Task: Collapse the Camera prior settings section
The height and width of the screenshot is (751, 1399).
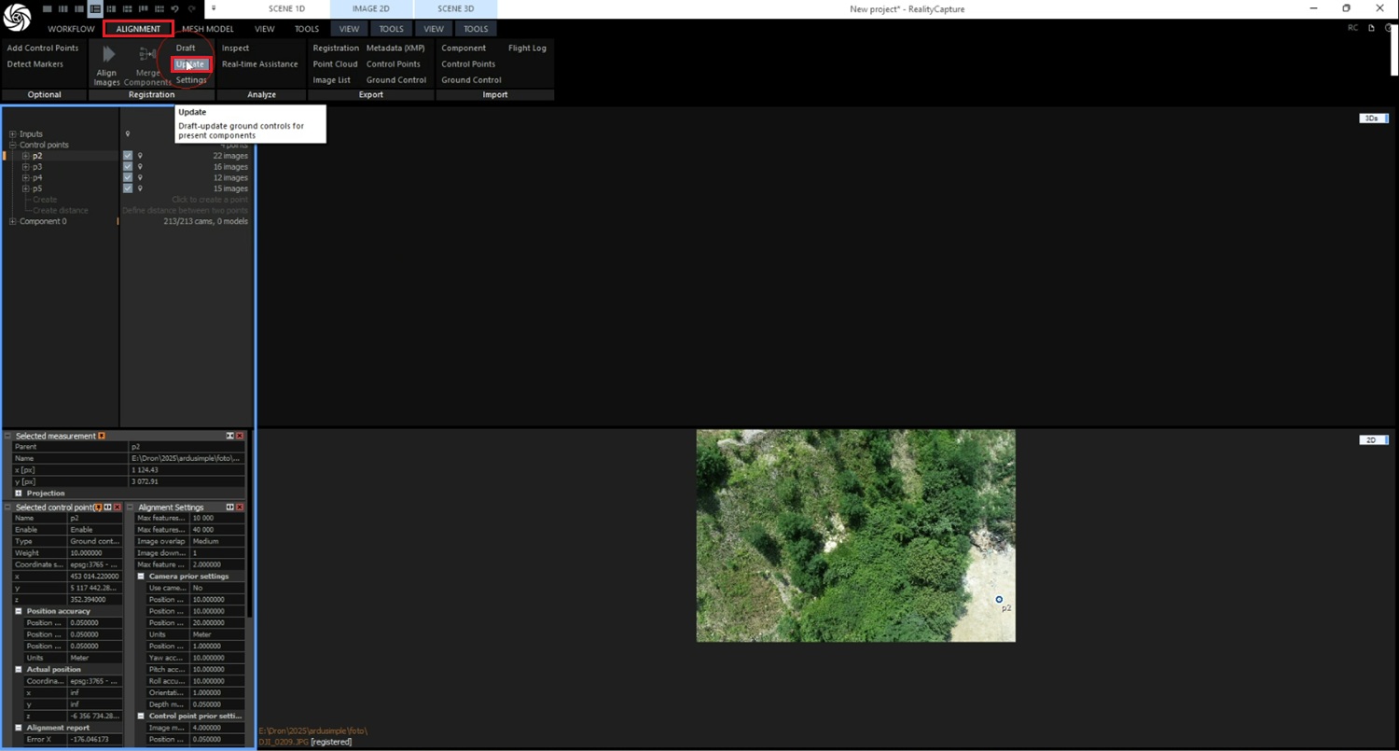Action: (x=141, y=577)
